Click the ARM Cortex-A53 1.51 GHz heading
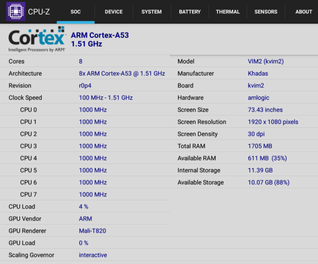 click(x=100, y=39)
